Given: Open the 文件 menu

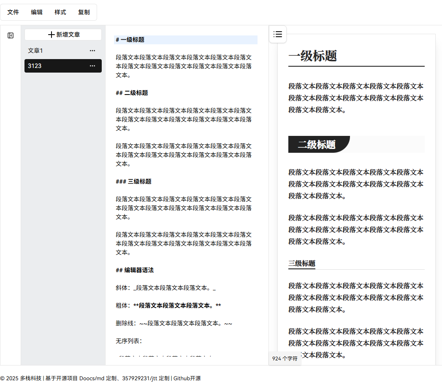Looking at the screenshot, I should coord(13,12).
